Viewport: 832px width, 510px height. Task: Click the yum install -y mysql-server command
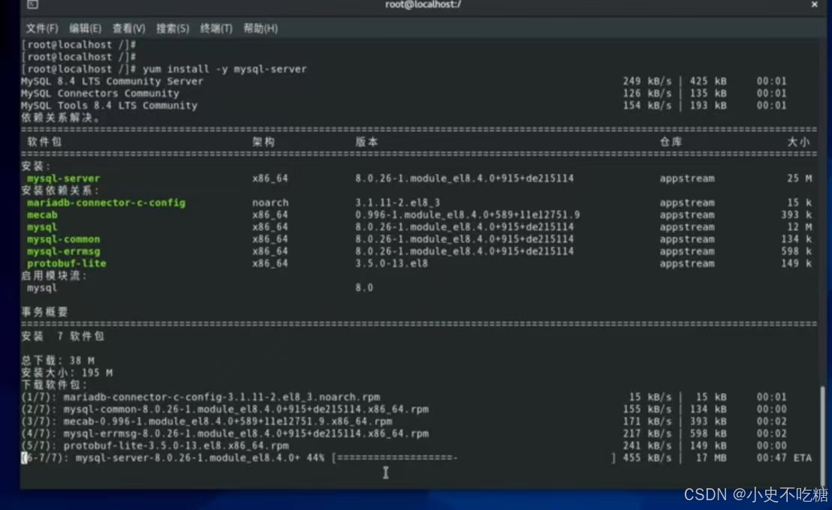pyautogui.click(x=225, y=69)
